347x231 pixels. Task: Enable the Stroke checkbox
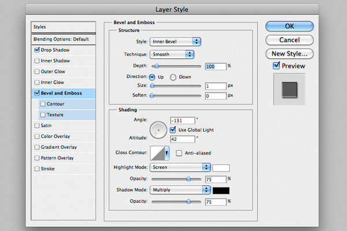tap(37, 169)
